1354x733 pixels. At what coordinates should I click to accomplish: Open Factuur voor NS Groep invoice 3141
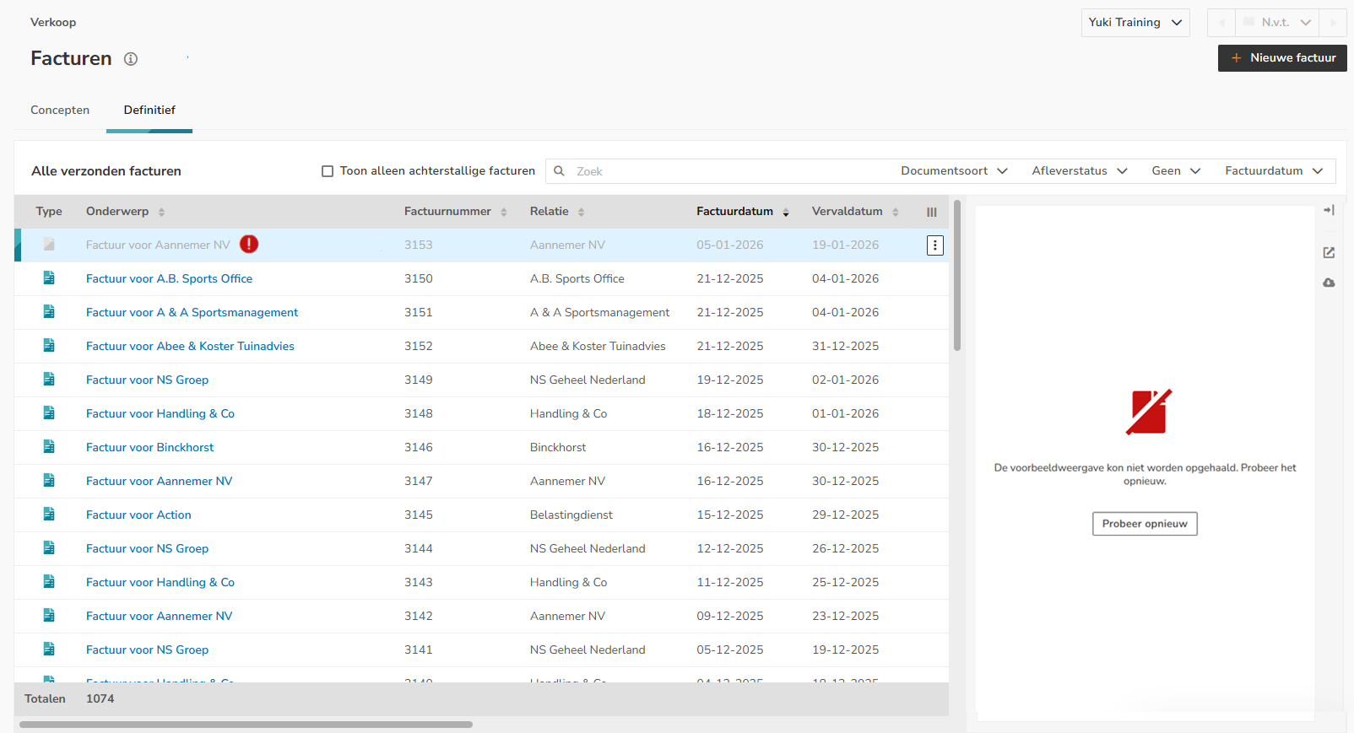coord(147,650)
